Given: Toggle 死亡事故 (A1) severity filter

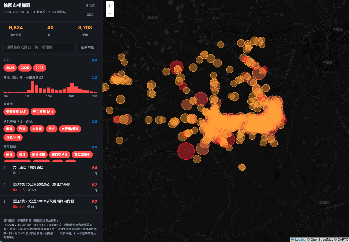Looking at the screenshot, I should (x=43, y=112).
